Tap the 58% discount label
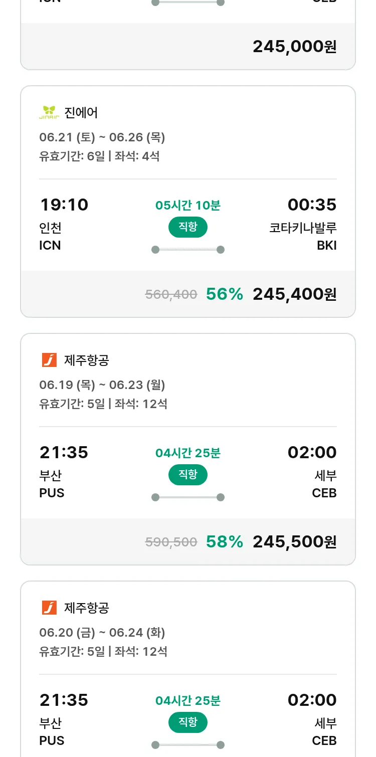376x757 pixels. tap(224, 542)
